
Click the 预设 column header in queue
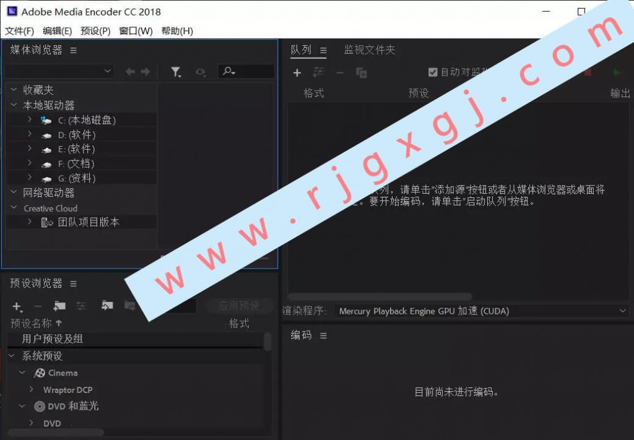coord(419,93)
